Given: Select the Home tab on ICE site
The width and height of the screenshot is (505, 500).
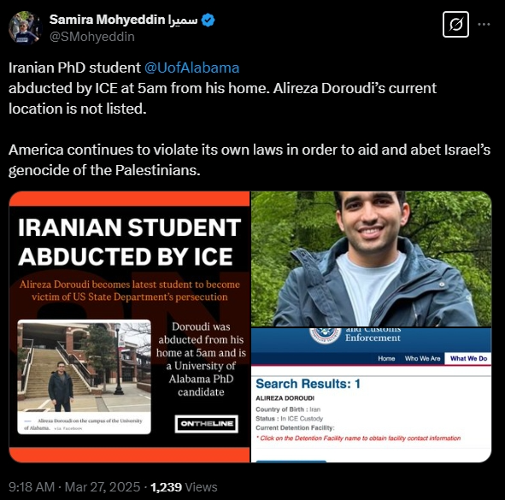Looking at the screenshot, I should 386,359.
